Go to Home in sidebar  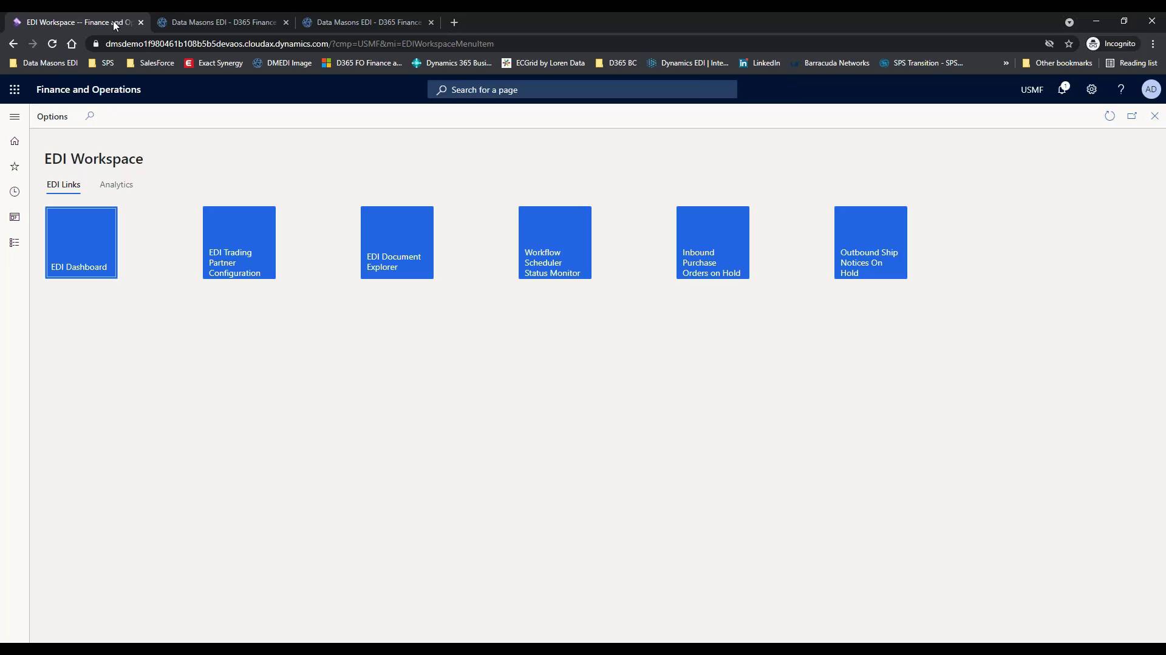[x=15, y=141]
